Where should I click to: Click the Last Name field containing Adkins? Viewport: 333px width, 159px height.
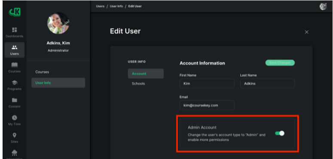[267, 84]
